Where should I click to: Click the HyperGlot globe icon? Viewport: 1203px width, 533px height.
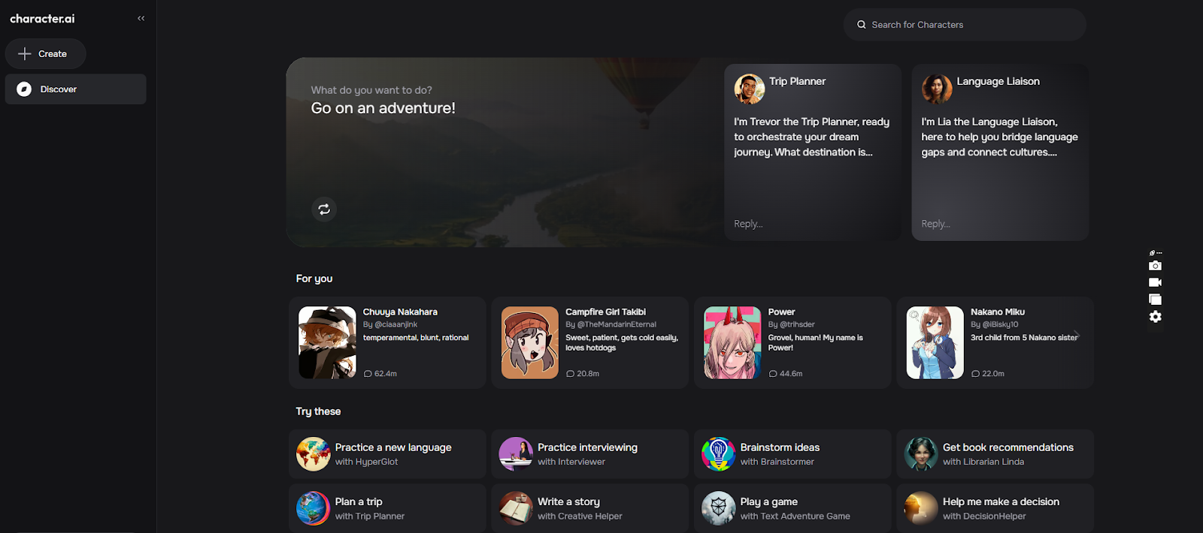(x=314, y=454)
